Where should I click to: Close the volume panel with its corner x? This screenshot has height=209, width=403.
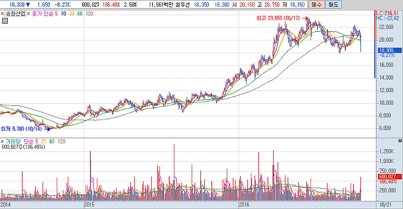[x=400, y=141]
